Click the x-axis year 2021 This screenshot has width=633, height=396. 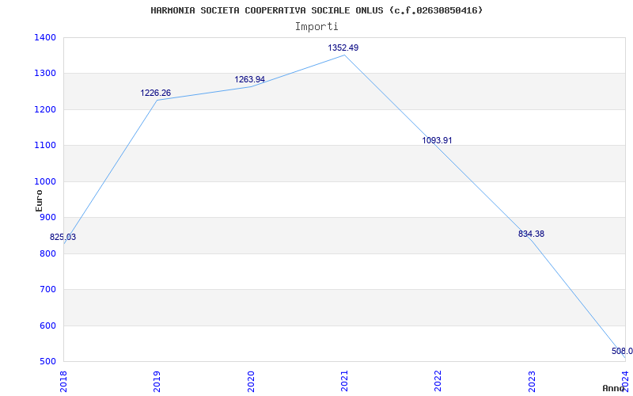coord(344,382)
